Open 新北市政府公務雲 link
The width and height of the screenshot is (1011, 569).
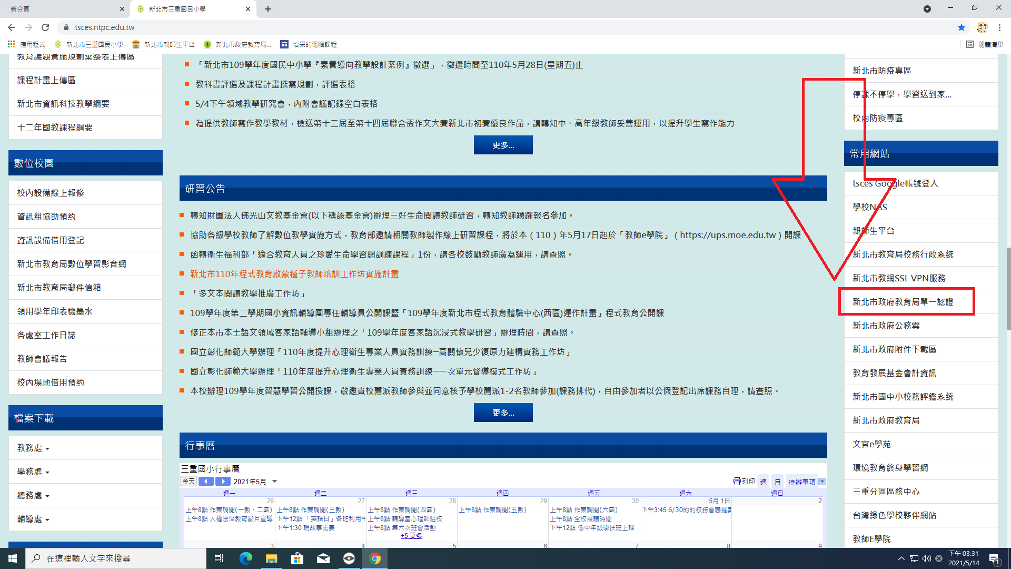pyautogui.click(x=886, y=326)
